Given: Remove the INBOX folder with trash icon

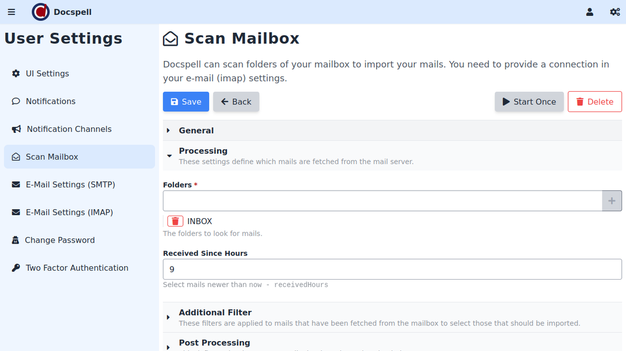Looking at the screenshot, I should [175, 221].
